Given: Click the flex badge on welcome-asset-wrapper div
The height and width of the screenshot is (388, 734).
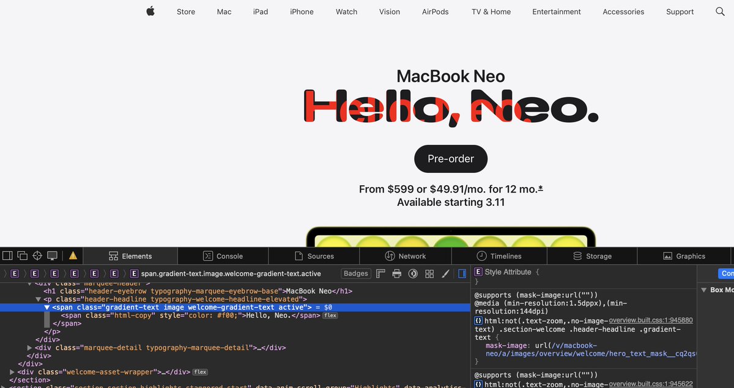Looking at the screenshot, I should [200, 372].
